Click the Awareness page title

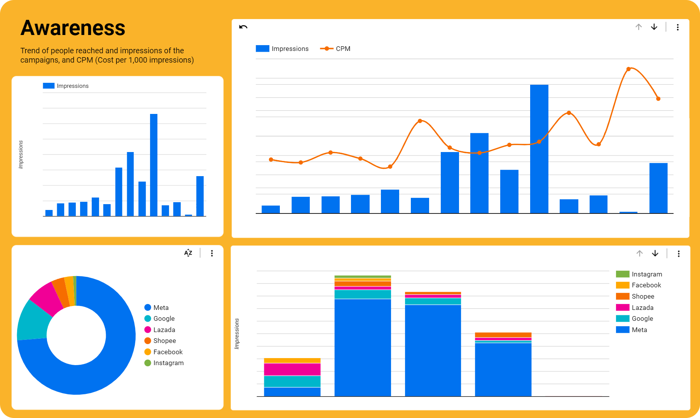(73, 28)
